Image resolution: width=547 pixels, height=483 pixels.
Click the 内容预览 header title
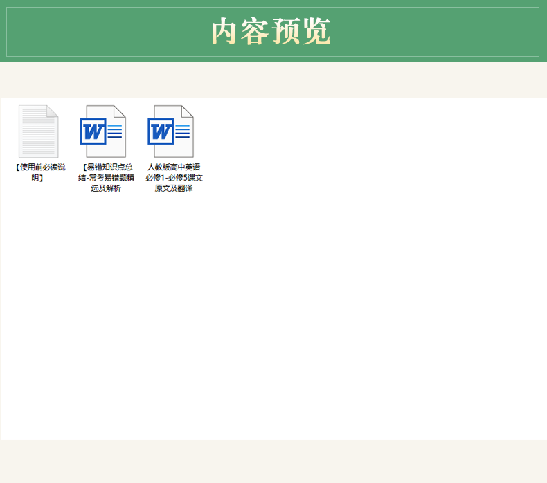click(271, 31)
